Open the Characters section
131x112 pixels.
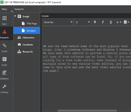click(27, 38)
